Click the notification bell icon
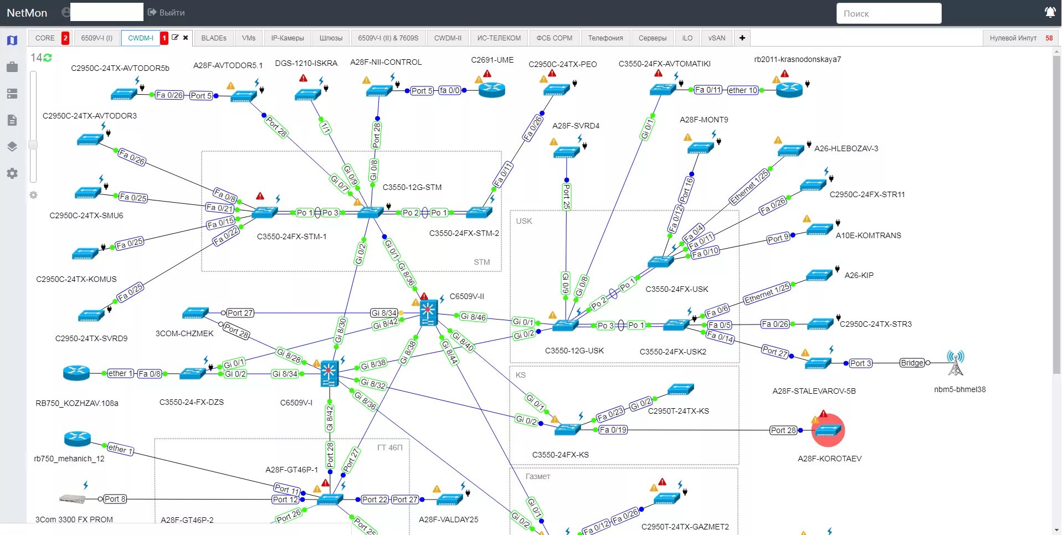 pos(1050,12)
